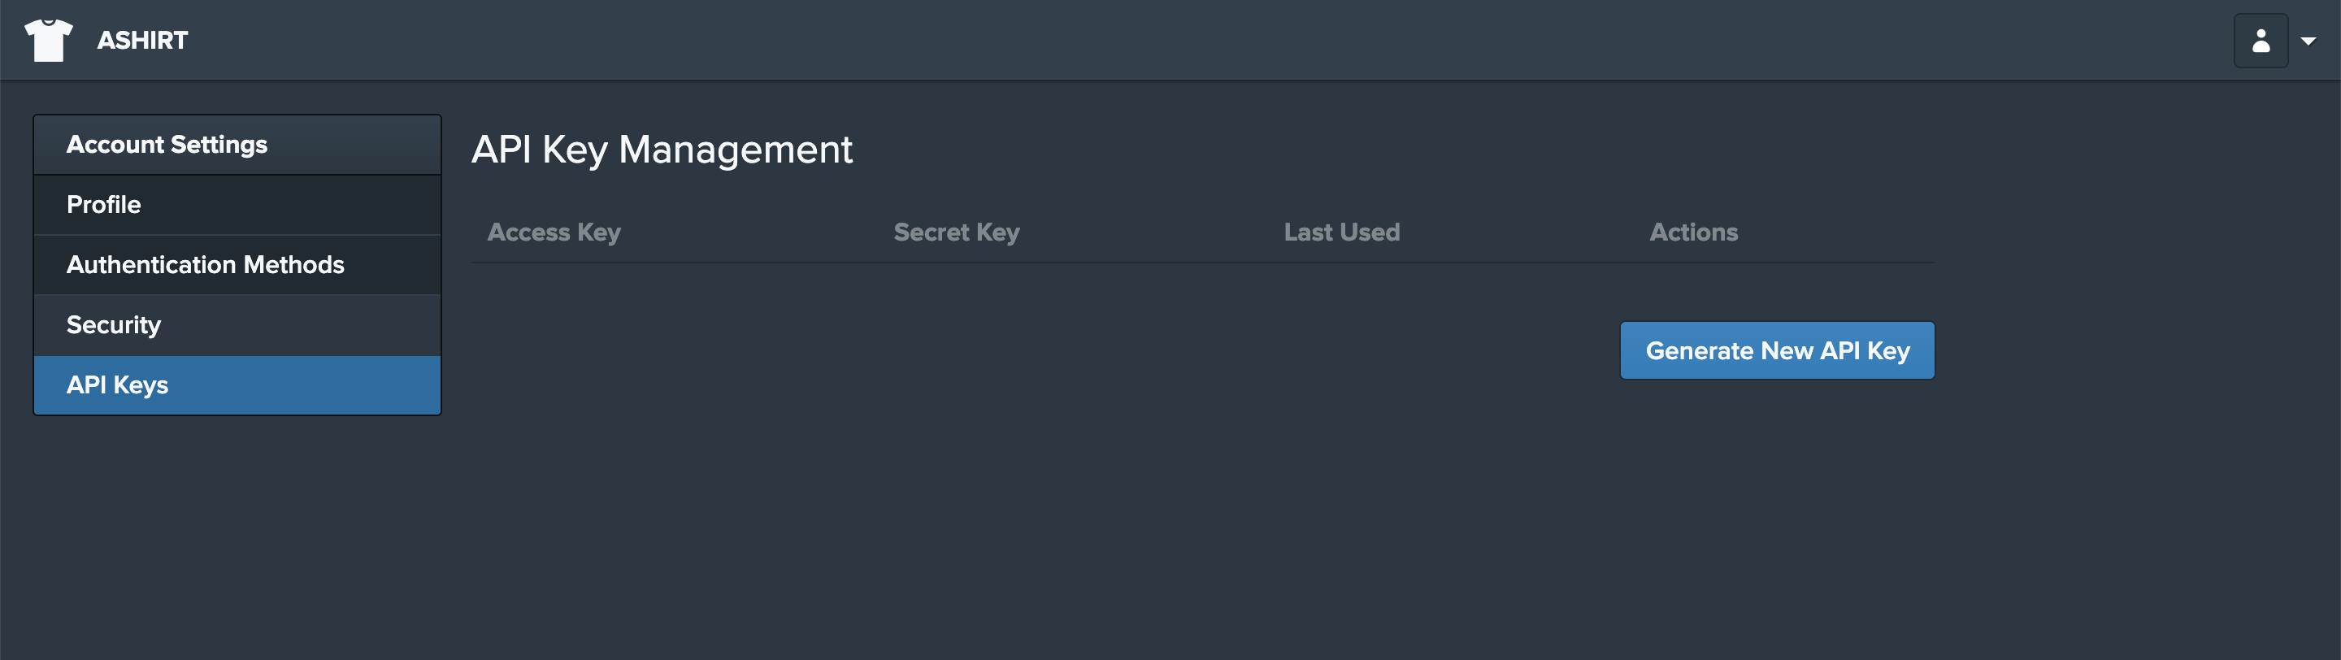Click the highlighted API Keys navigation item
The width and height of the screenshot is (2341, 660).
pos(117,384)
